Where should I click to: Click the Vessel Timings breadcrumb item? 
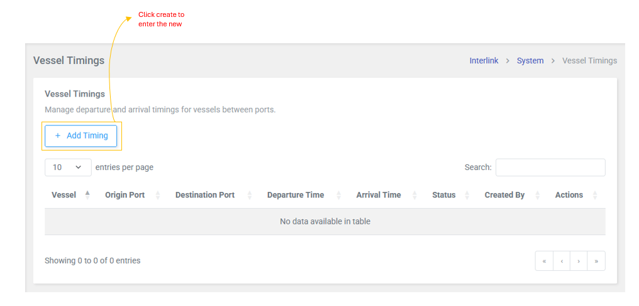tap(589, 61)
